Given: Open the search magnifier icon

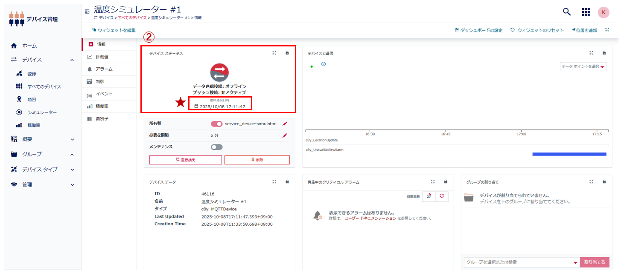Looking at the screenshot, I should pos(567,12).
